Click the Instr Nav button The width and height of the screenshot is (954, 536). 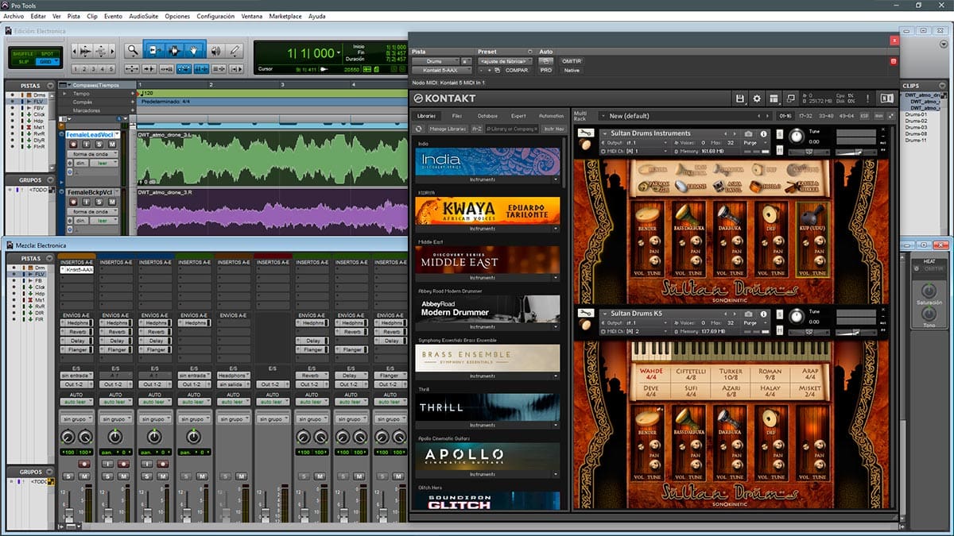(554, 129)
